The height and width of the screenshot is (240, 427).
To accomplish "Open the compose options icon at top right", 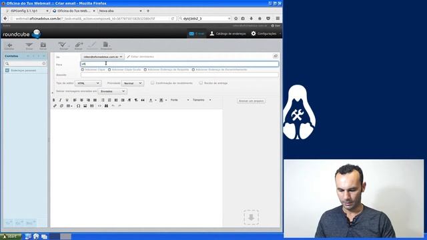I will click(276, 56).
